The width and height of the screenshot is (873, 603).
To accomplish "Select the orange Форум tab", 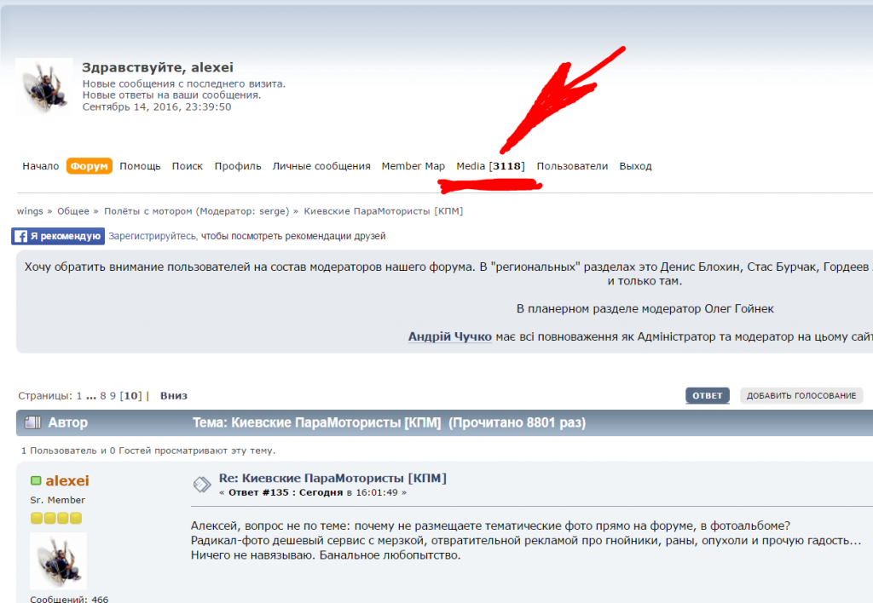I will [x=90, y=166].
